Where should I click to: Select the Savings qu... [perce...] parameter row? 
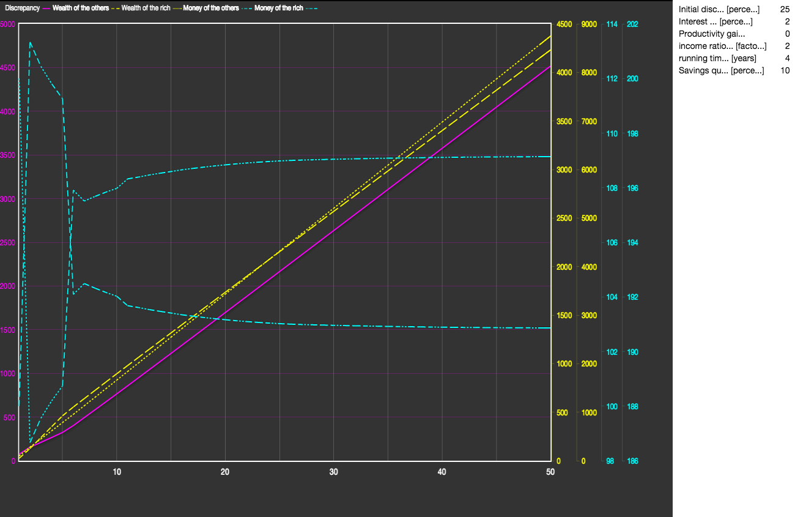[734, 70]
